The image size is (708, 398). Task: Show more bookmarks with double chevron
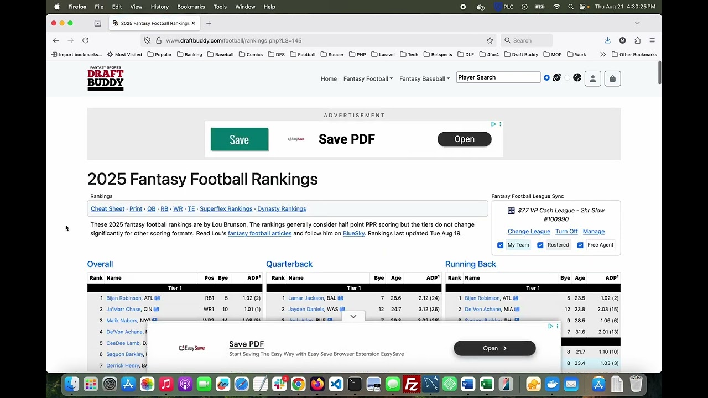click(603, 54)
